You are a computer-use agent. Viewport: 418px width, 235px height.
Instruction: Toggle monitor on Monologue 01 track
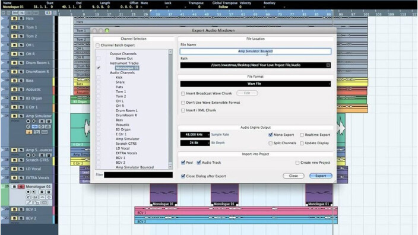[34, 192]
